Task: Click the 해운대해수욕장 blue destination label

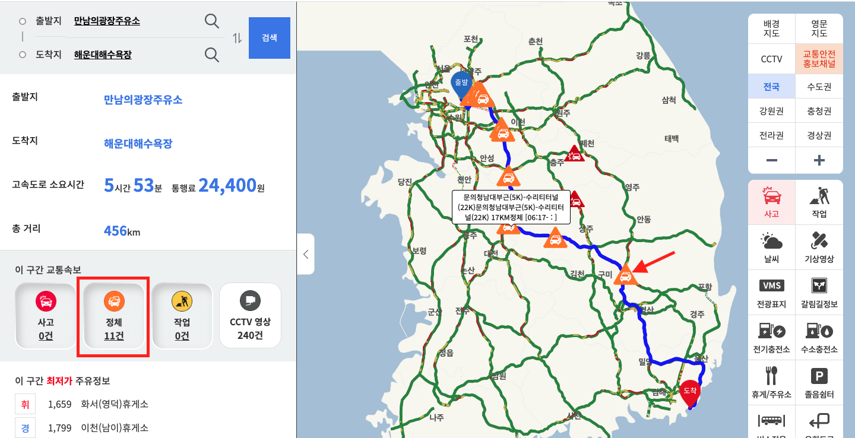Action: pos(138,143)
